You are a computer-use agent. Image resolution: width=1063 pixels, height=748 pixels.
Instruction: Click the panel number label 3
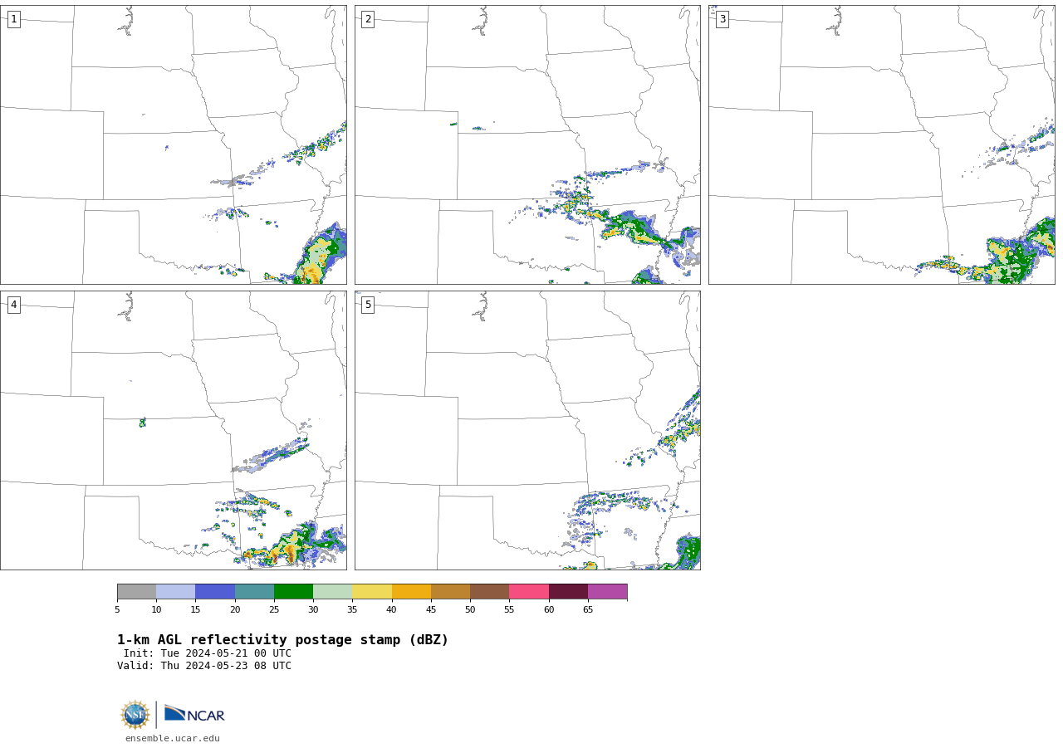coord(722,19)
